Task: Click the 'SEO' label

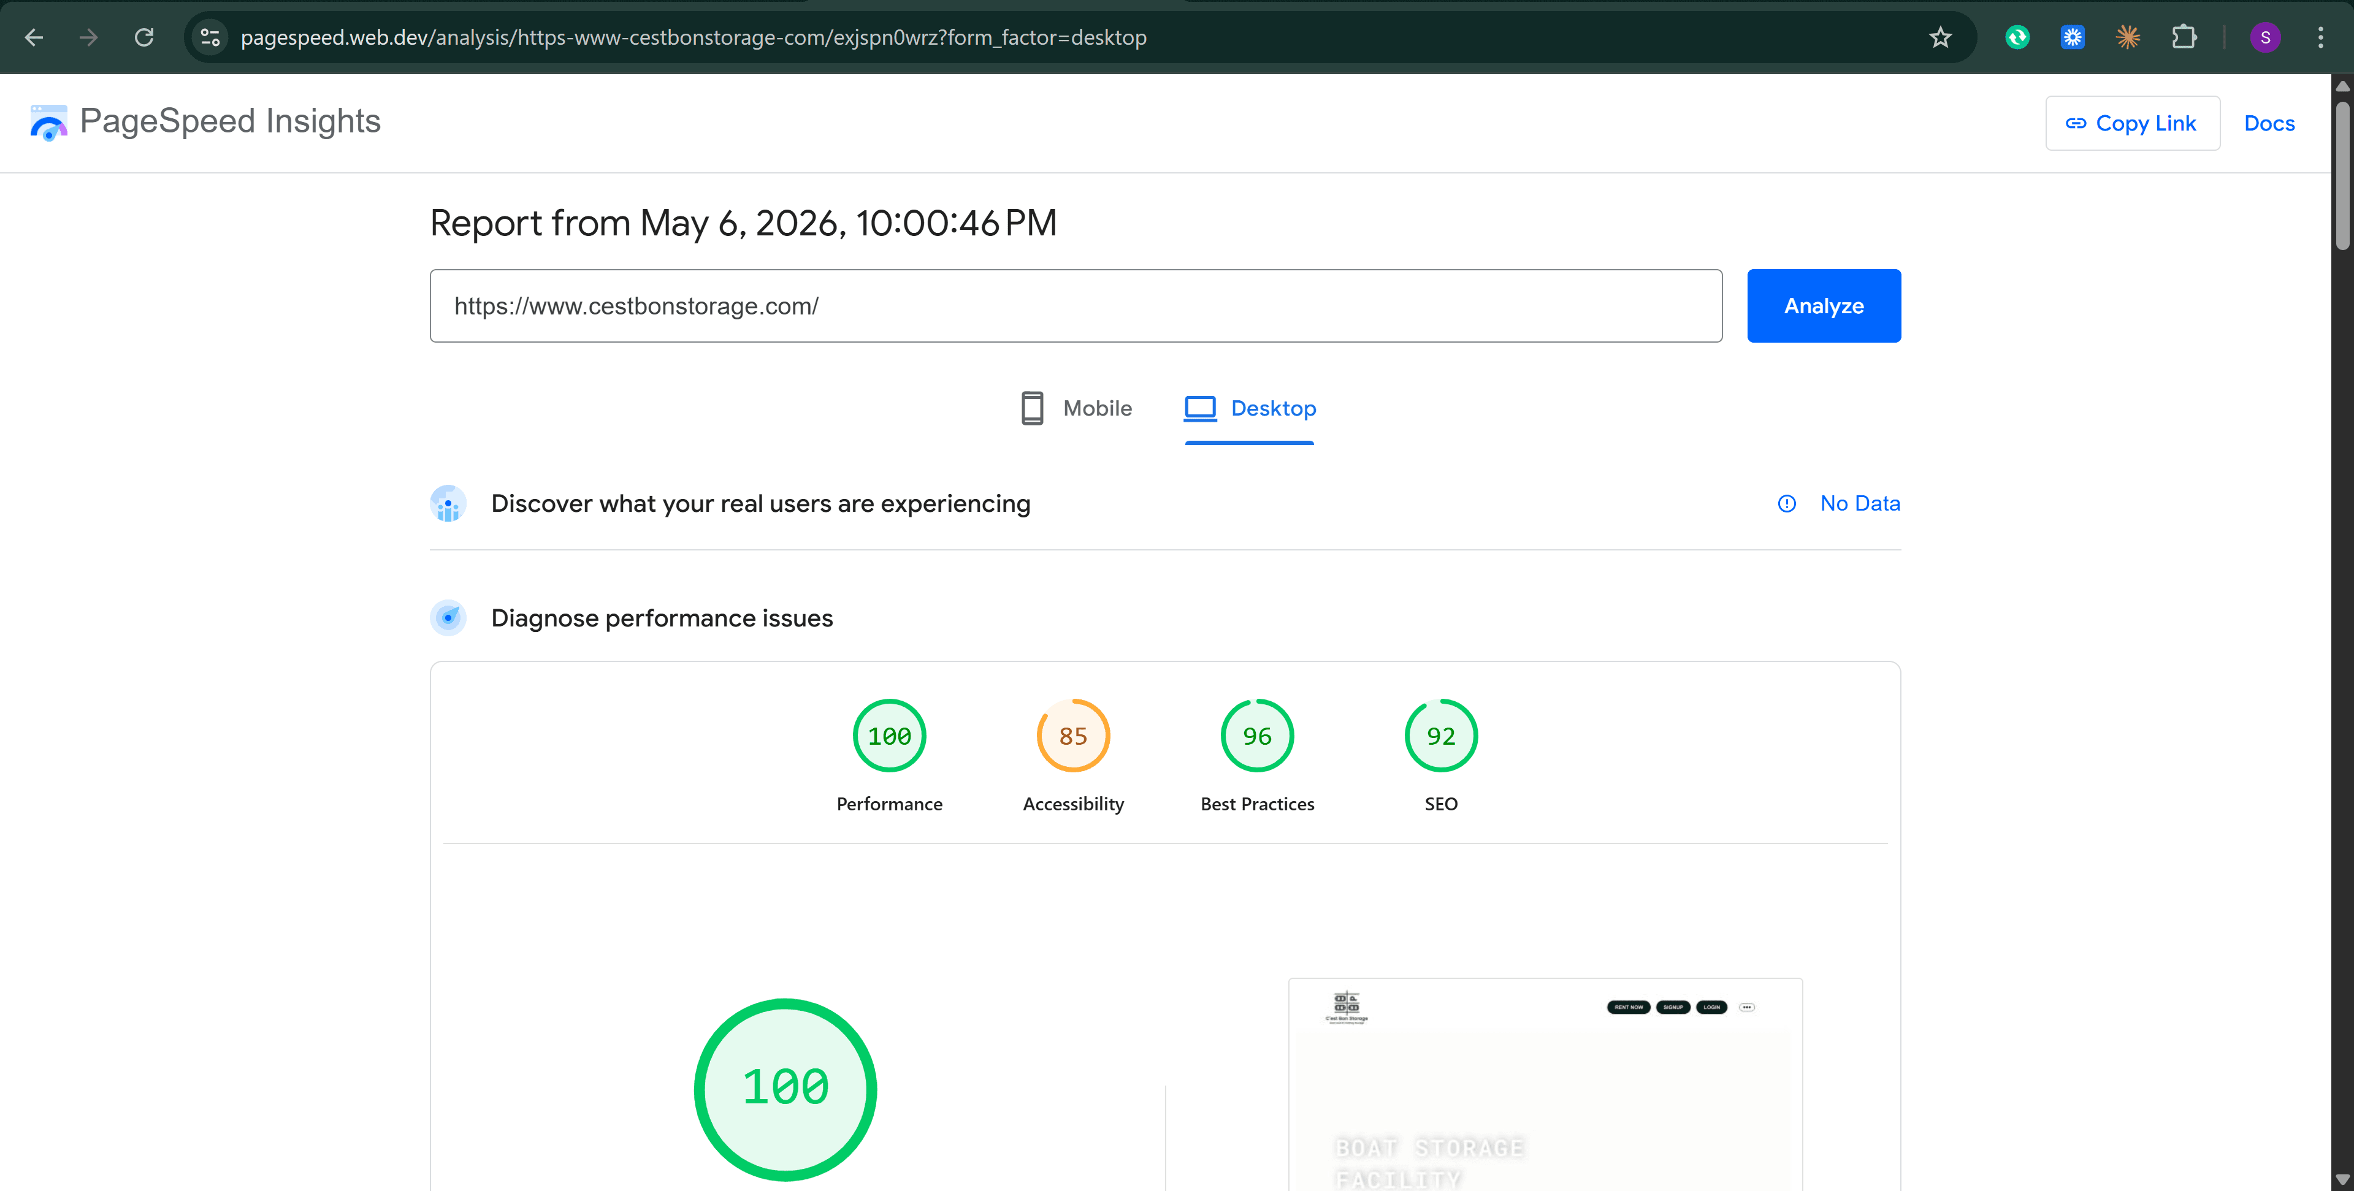Action: (x=1440, y=804)
